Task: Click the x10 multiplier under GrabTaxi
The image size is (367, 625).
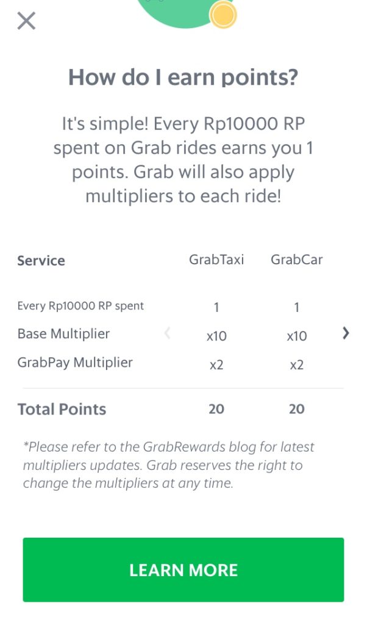Action: click(x=216, y=335)
